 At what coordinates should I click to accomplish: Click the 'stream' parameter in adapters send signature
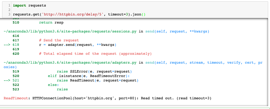(x=196, y=63)
